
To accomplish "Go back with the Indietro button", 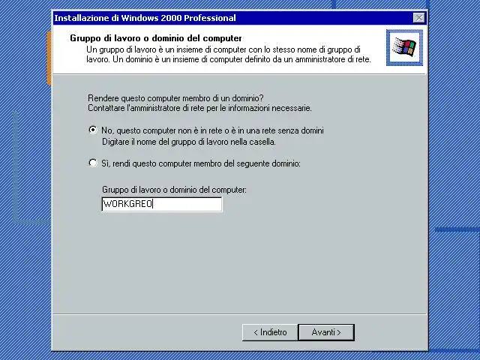I will (x=270, y=332).
